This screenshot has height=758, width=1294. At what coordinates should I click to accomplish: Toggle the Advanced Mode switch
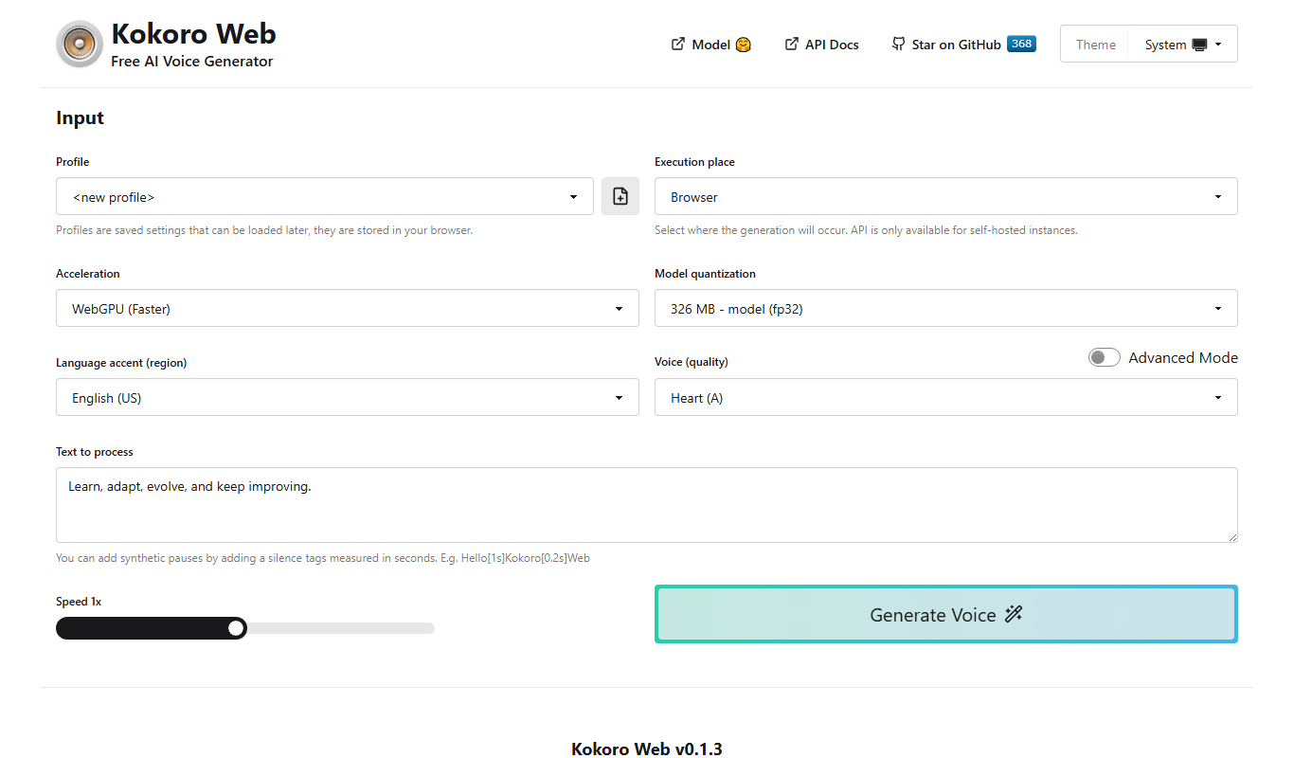tap(1105, 357)
